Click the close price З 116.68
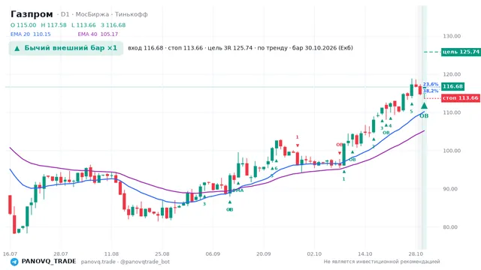Image resolution: width=481 pixels, height=270 pixels. (x=113, y=25)
